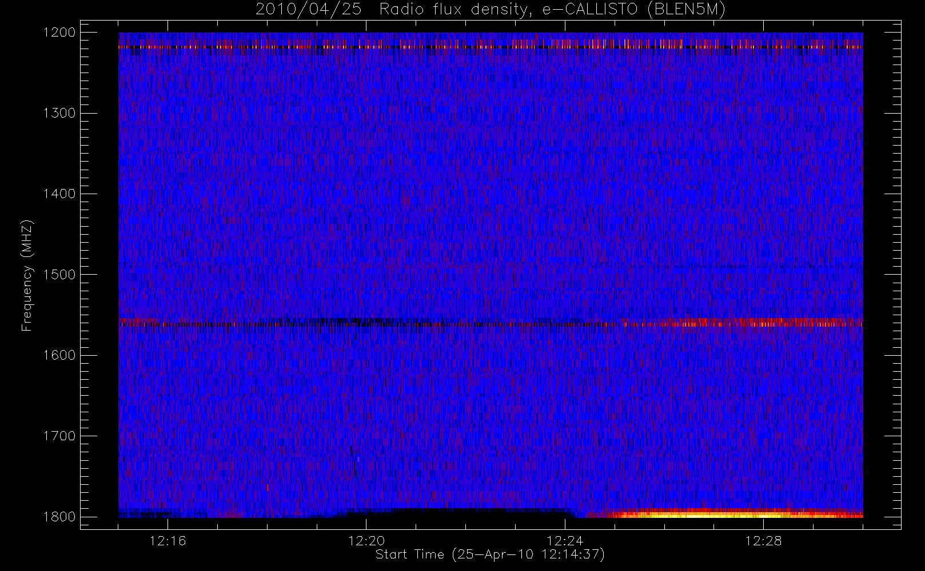Image resolution: width=925 pixels, height=571 pixels.
Task: Click the 12:24 time axis label
Action: pos(565,541)
